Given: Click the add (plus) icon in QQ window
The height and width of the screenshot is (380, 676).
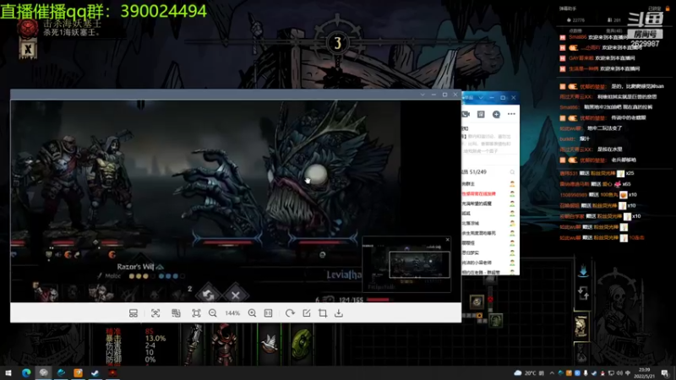Looking at the screenshot, I should 496,114.
